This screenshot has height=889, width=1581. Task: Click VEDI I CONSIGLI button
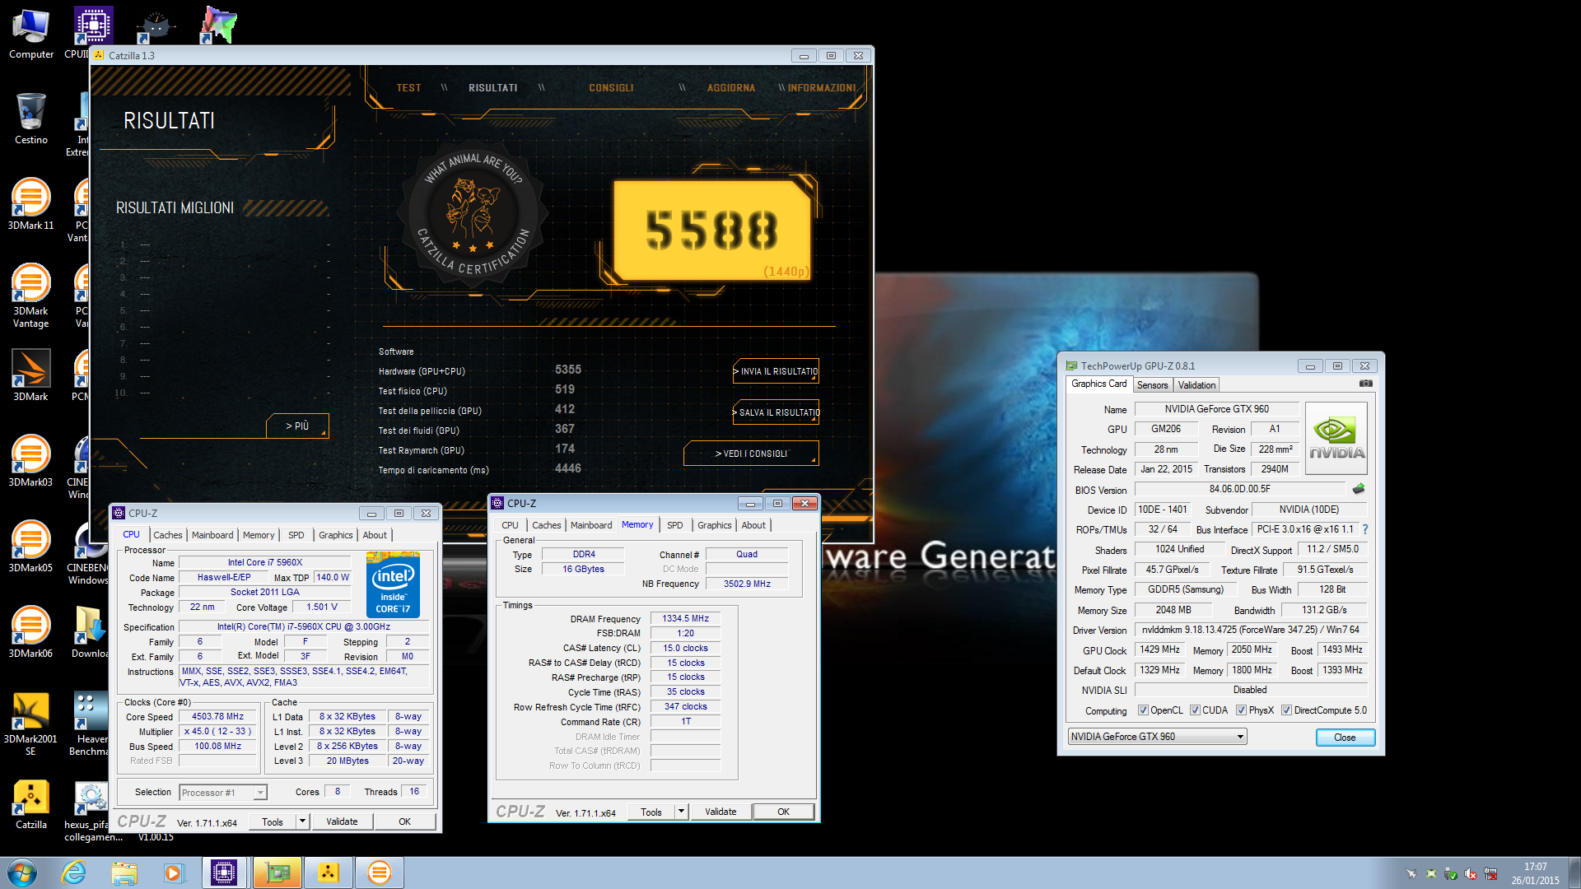tap(751, 454)
